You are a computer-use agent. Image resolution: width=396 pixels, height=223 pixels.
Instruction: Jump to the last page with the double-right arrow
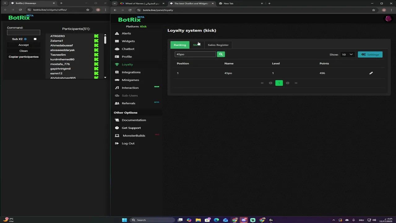coord(296,83)
